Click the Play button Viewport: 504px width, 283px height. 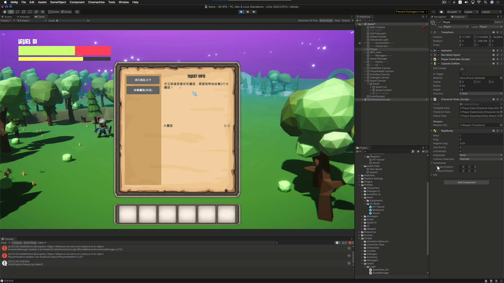coord(241,12)
